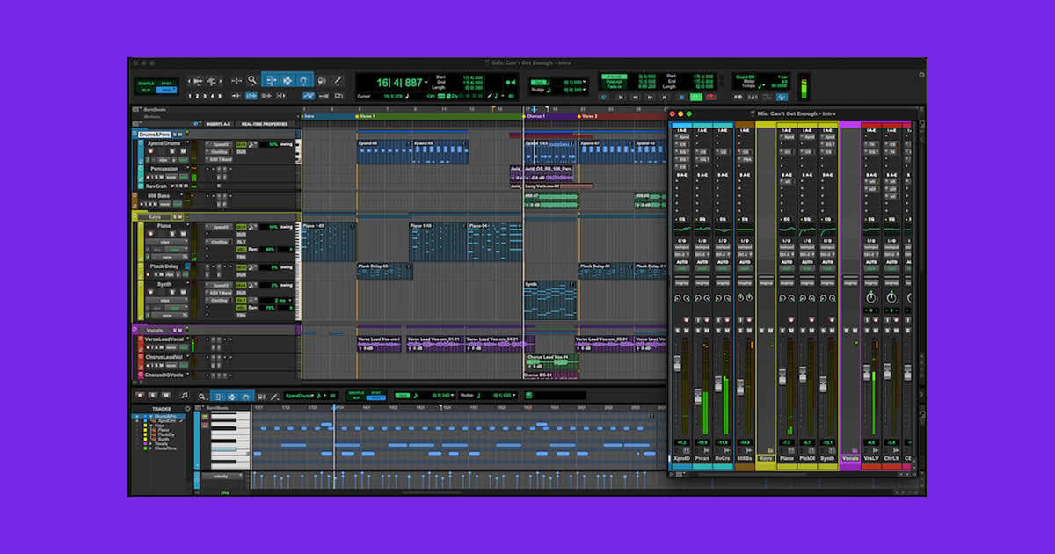Select the Pencil tool
Image resolution: width=1055 pixels, height=554 pixels.
(x=338, y=82)
